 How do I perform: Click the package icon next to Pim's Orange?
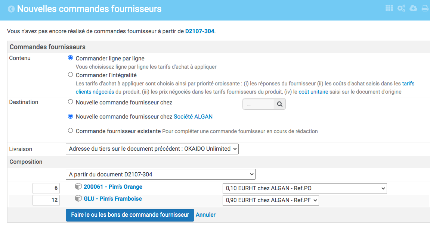coord(78,187)
